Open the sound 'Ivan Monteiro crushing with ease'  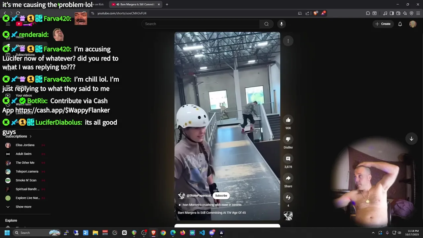tap(212, 205)
